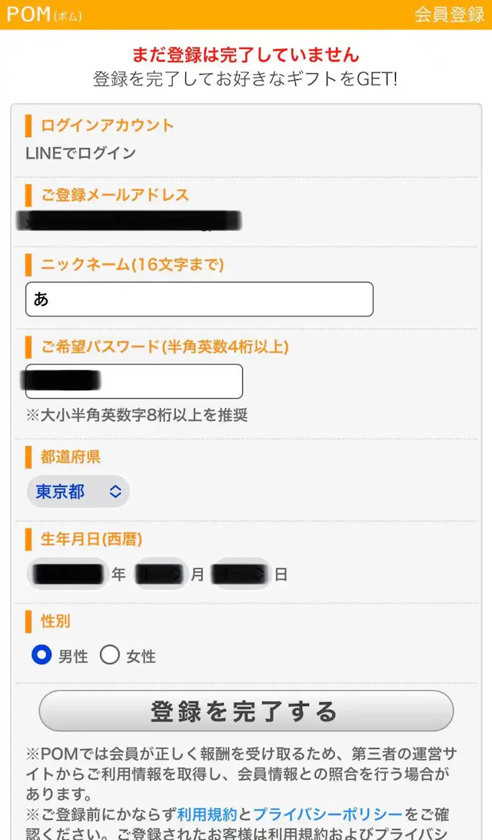Viewport: 492px width, 840px height.
Task: Open the birth year dropdown before 年
Action: coord(68,574)
